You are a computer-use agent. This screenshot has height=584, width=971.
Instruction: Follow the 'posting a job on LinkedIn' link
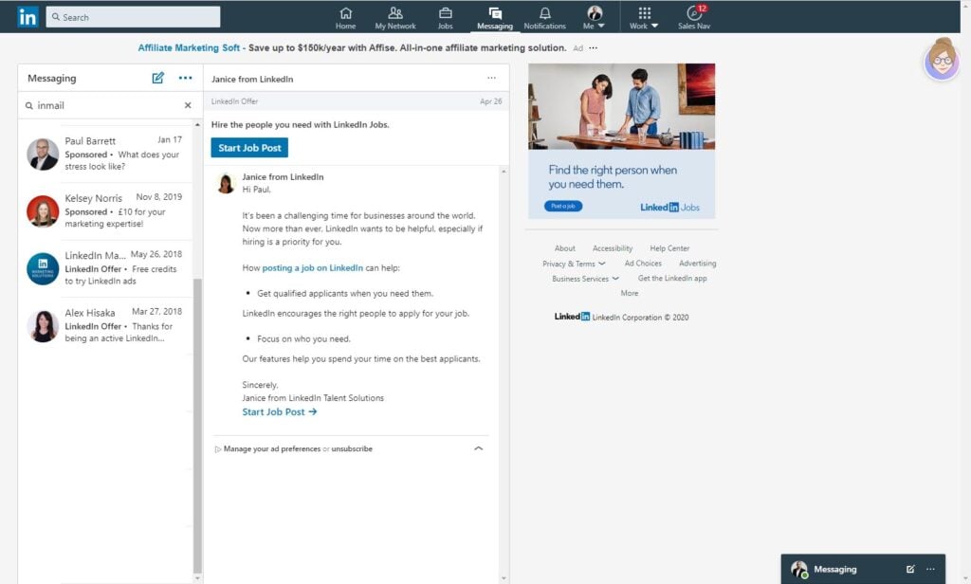(313, 268)
